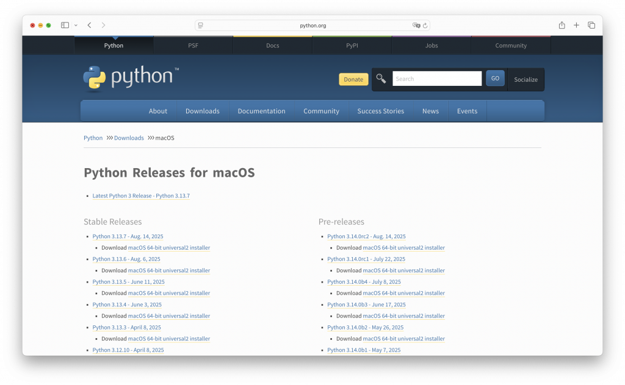
Task: Download installer under Python 3.13.6
Action: tap(169, 270)
